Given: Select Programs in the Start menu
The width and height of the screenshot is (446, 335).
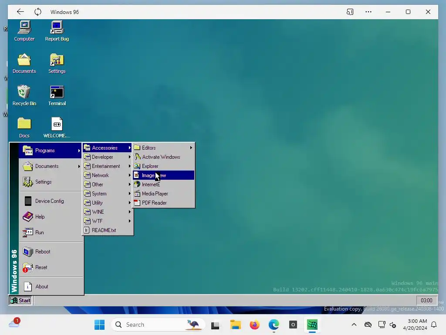Looking at the screenshot, I should pos(51,150).
